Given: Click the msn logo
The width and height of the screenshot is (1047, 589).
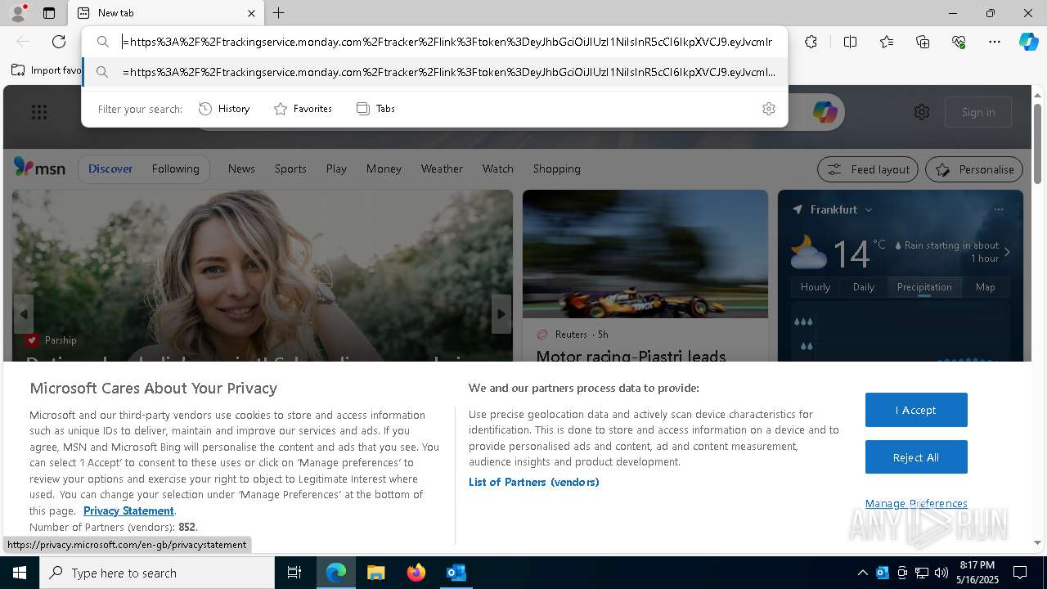Looking at the screenshot, I should (x=39, y=168).
